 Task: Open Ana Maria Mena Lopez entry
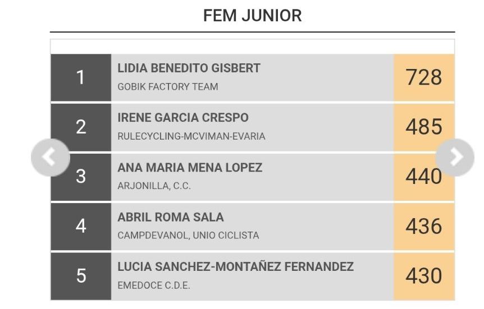pyautogui.click(x=190, y=168)
